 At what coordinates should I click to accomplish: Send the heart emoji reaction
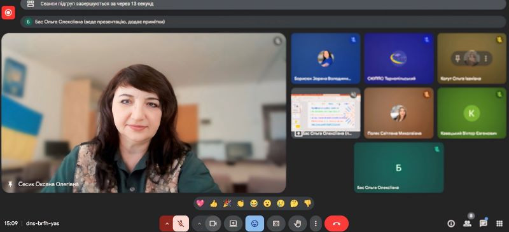(x=200, y=203)
